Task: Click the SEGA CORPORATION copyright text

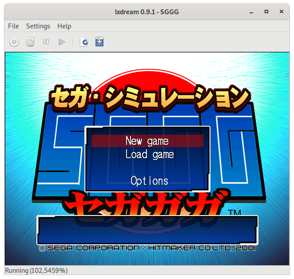Action: pyautogui.click(x=147, y=248)
